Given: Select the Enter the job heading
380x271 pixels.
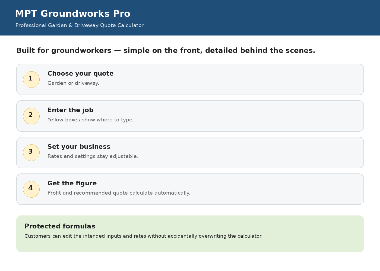Looking at the screenshot, I should click(70, 110).
